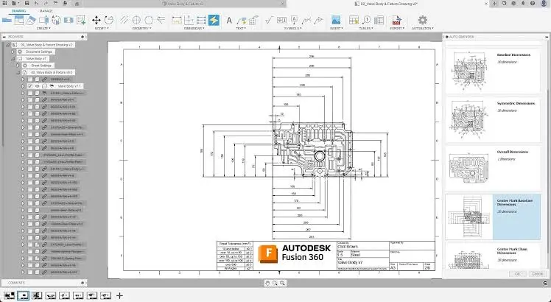Viewport: 551px width, 302px height.
Task: Select the Baseline Dimension tool
Action: click(201, 20)
